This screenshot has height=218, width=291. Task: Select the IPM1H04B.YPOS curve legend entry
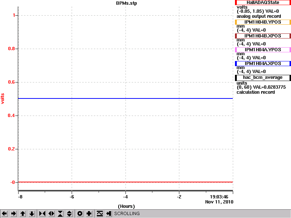click(x=263, y=22)
